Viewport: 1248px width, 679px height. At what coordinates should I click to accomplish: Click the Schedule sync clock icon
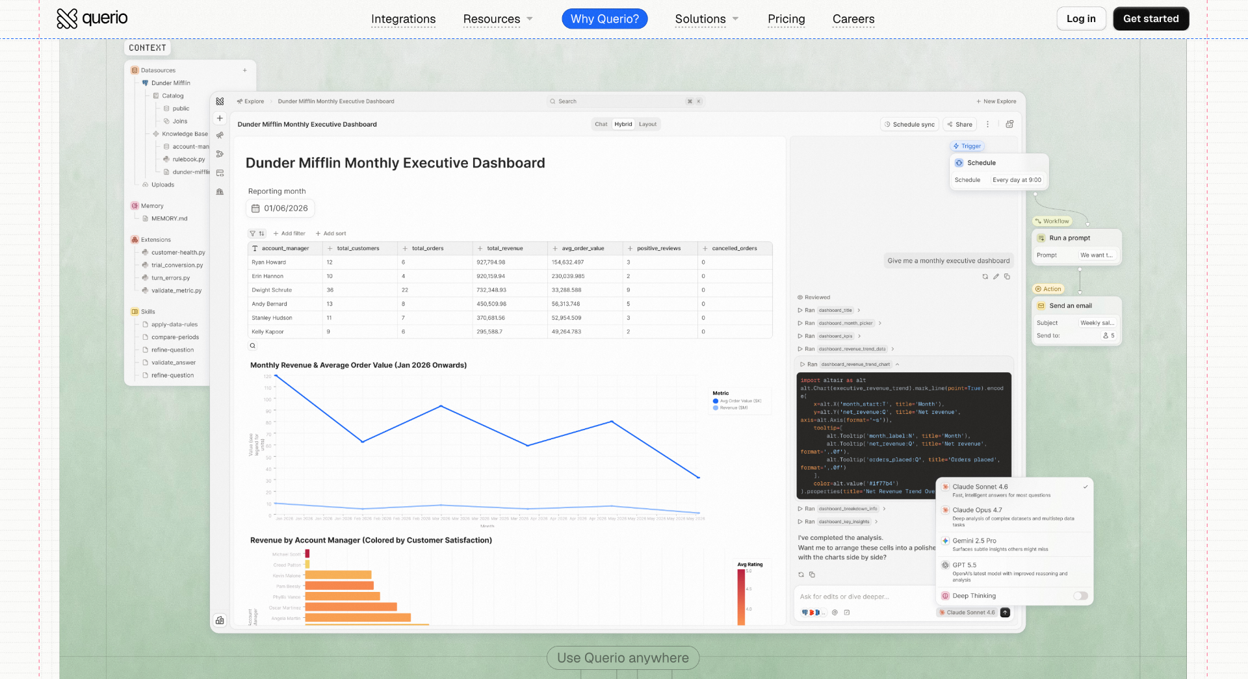coord(887,124)
